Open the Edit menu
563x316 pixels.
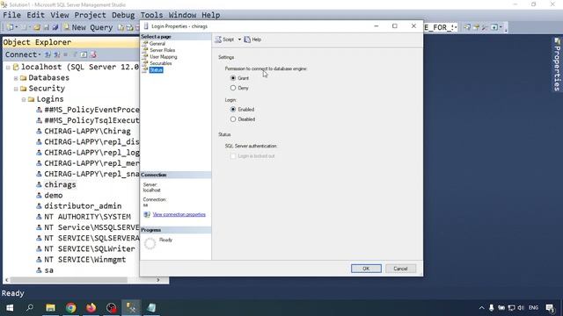point(35,15)
